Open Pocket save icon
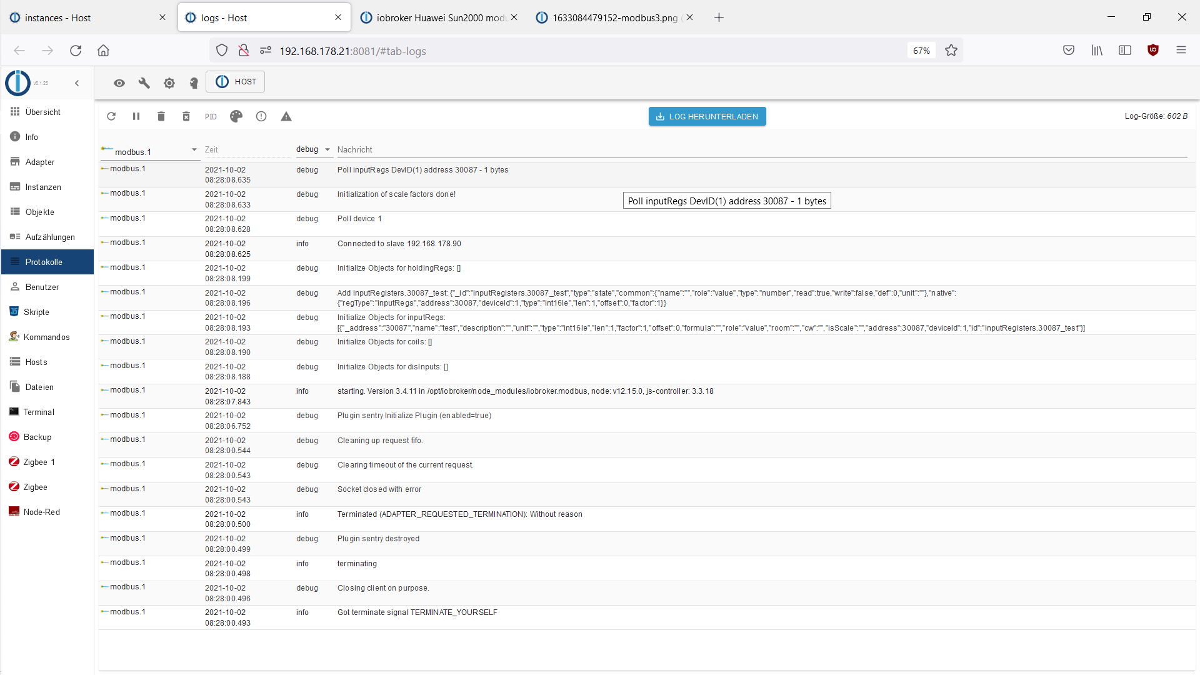The width and height of the screenshot is (1200, 675). (x=1069, y=51)
